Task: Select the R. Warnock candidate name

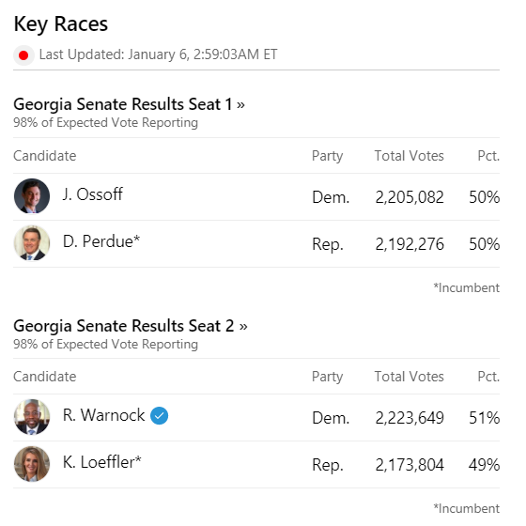Action: tap(103, 415)
